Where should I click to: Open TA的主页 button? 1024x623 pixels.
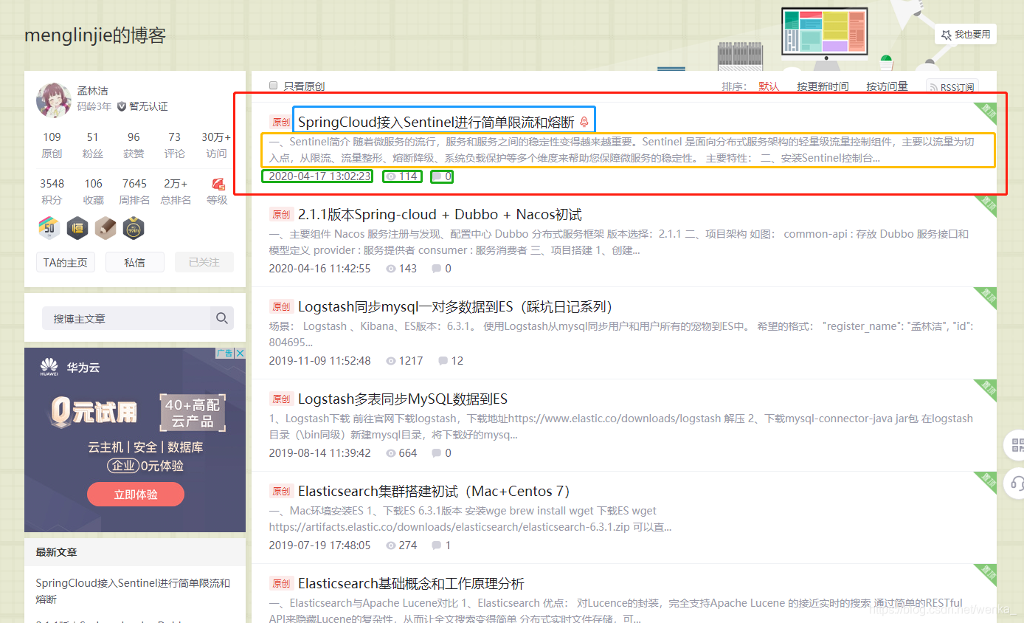(66, 262)
